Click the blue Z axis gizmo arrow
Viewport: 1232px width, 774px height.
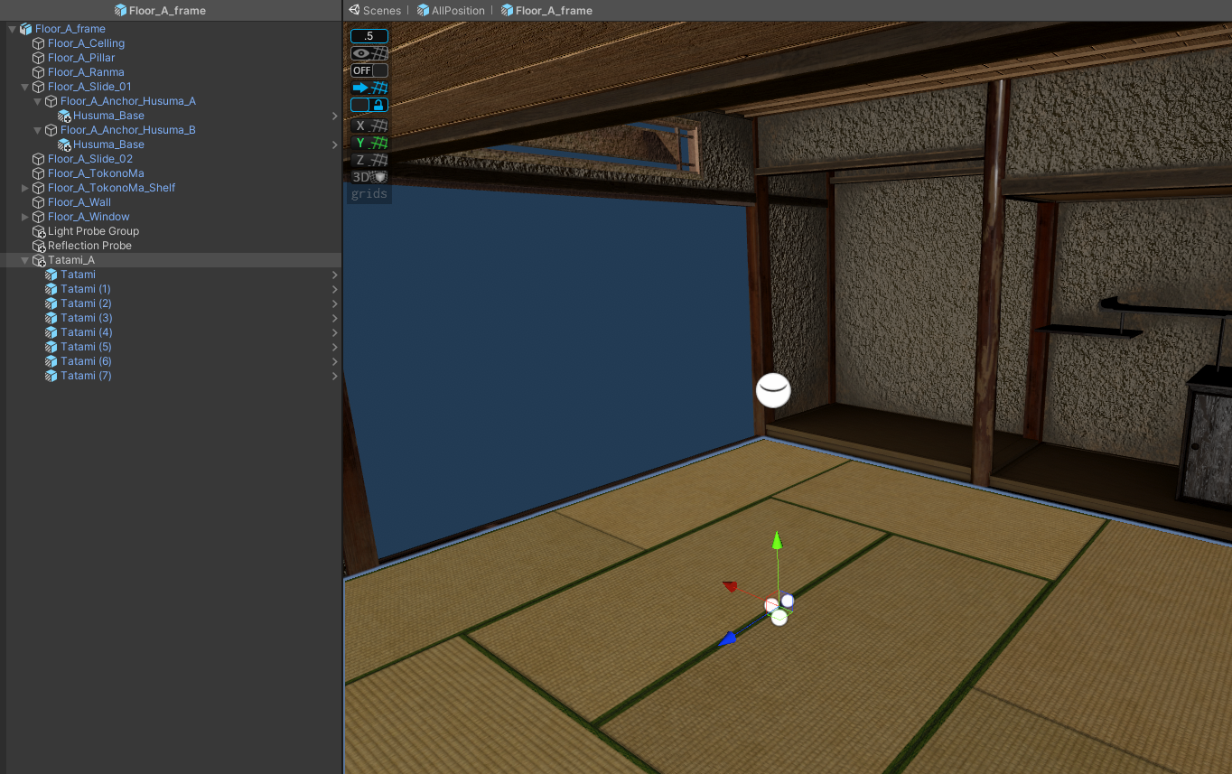point(727,639)
